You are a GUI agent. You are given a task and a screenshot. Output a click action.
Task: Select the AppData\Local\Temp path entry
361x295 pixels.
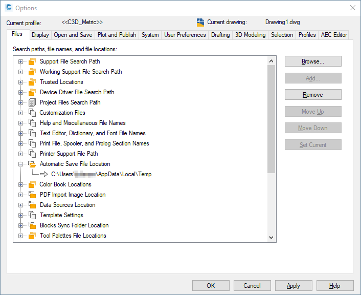[101, 174]
